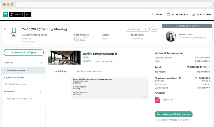The width and height of the screenshot is (214, 127).
Task: Click the Letztes Update timestamp 15.07.2021 17:47
Action: coord(204,88)
